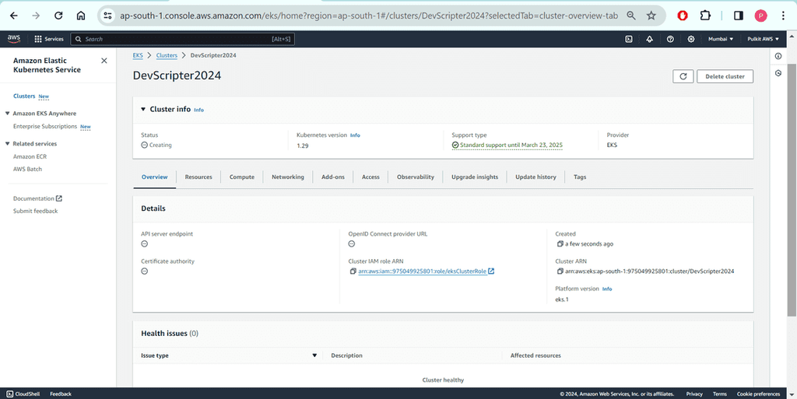Copy the Cluster ARN
The height and width of the screenshot is (399, 797).
(560, 271)
